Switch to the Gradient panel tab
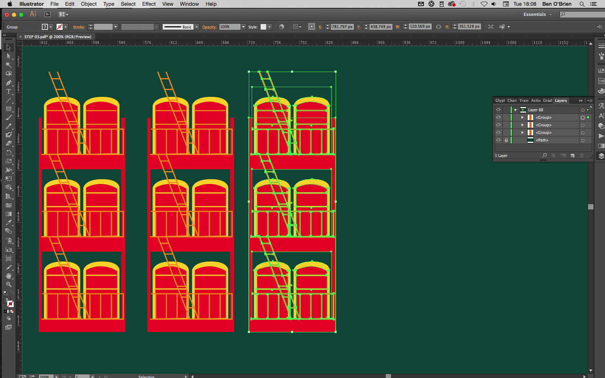This screenshot has width=605, height=378. tap(547, 101)
